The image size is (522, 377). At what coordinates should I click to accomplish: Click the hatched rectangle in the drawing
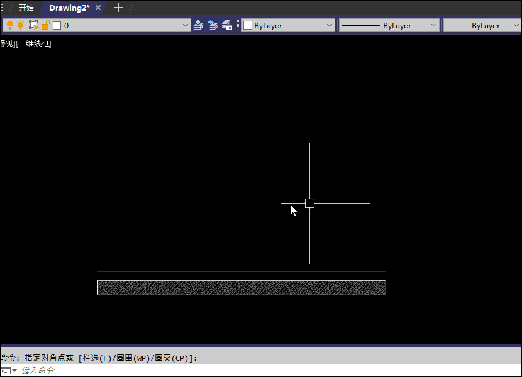coord(242,288)
